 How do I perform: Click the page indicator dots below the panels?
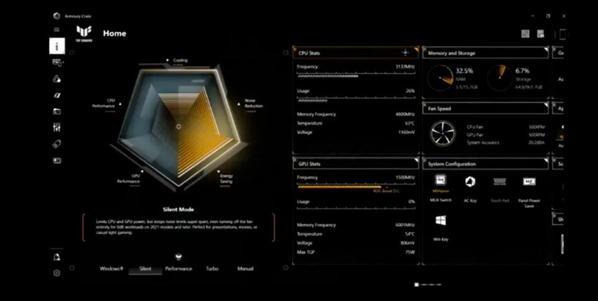point(428,284)
